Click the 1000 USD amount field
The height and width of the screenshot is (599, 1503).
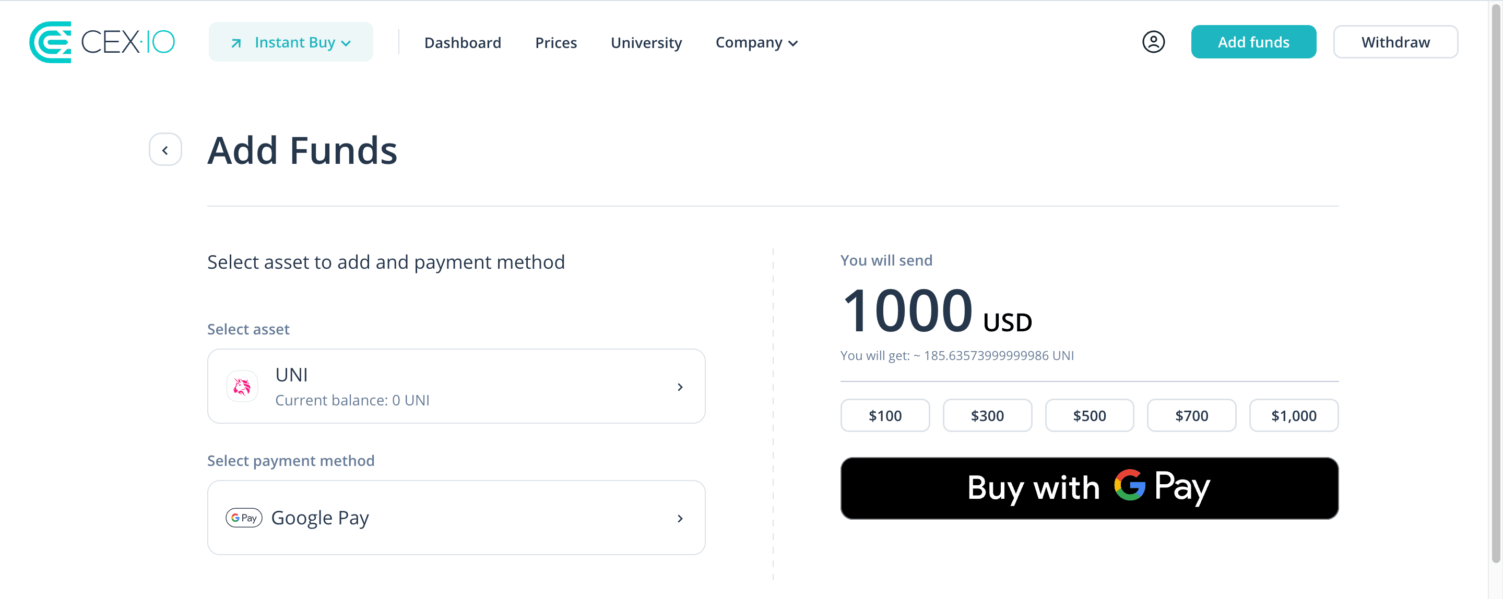937,311
